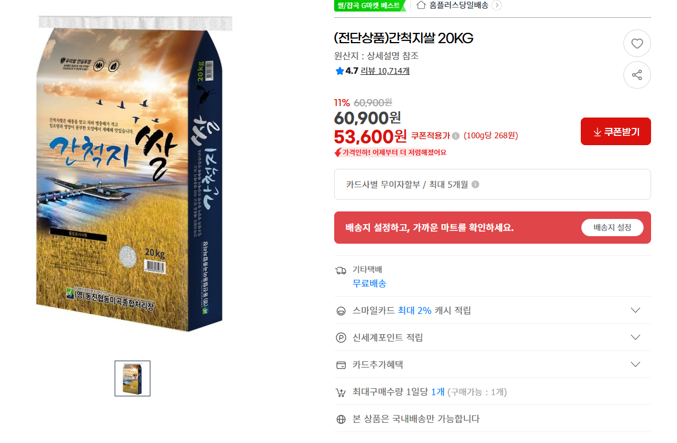
Task: Expand the 신세계포인트 적립 section
Action: coord(636,337)
